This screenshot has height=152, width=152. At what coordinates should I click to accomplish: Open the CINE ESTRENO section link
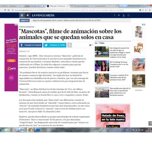click(x=27, y=27)
